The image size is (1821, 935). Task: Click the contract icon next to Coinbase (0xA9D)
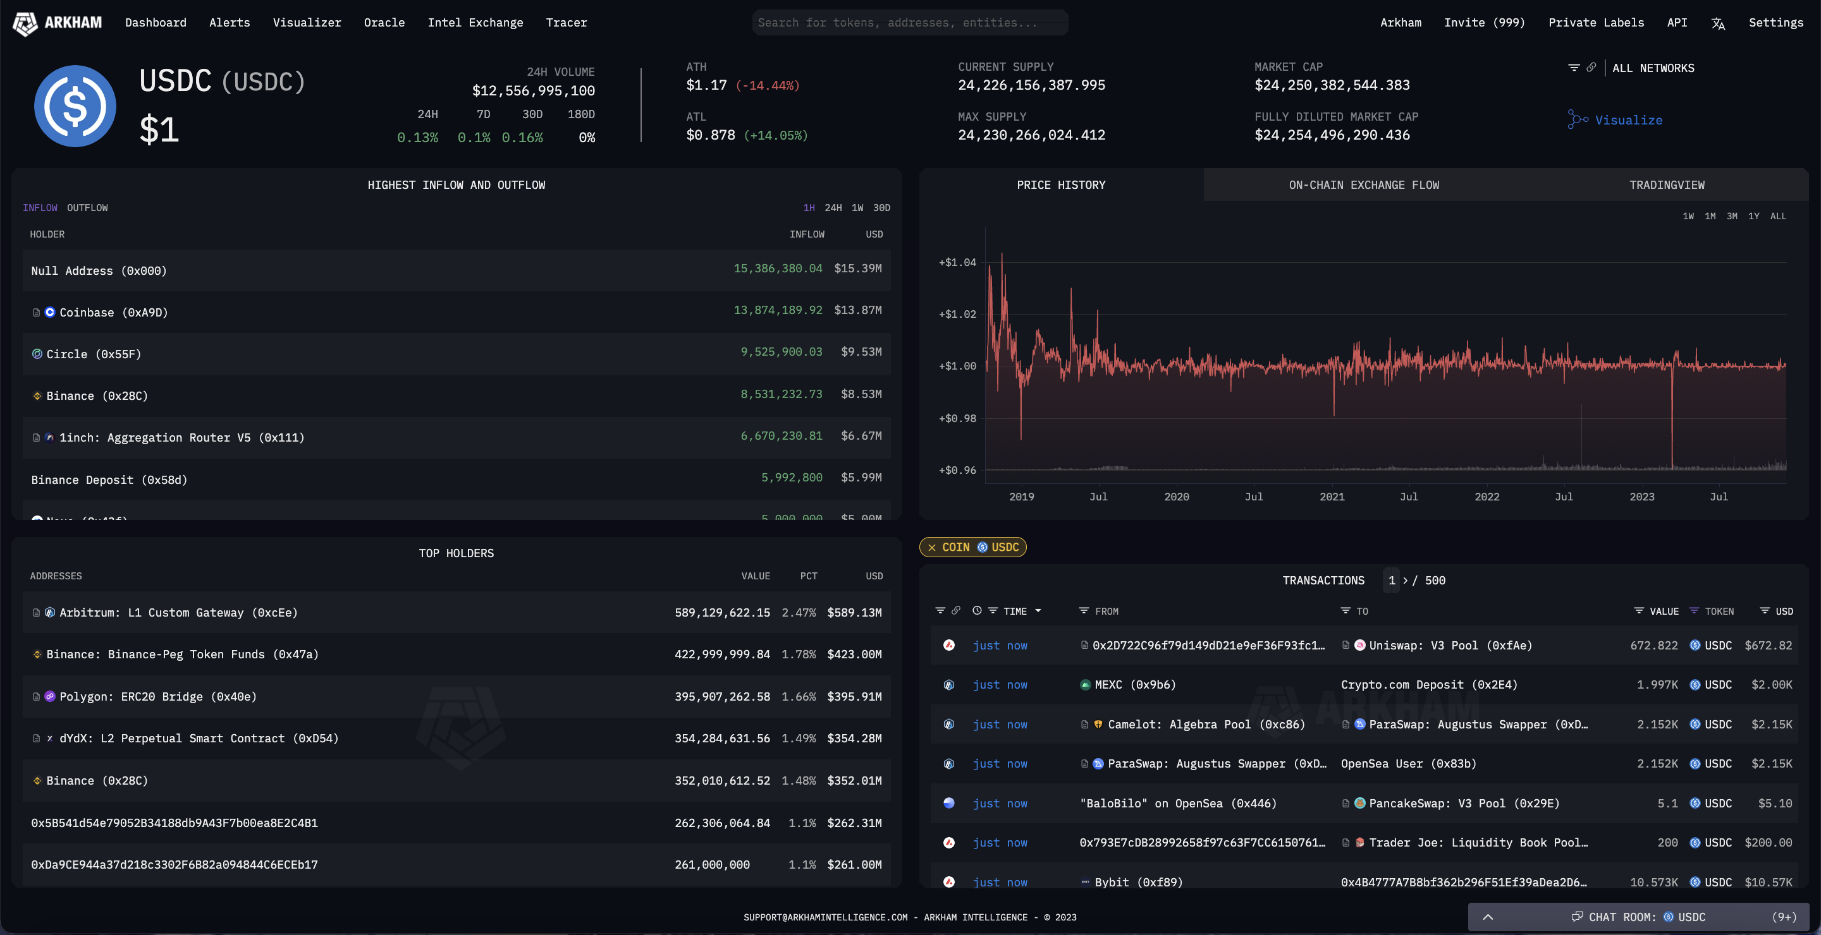click(x=36, y=312)
